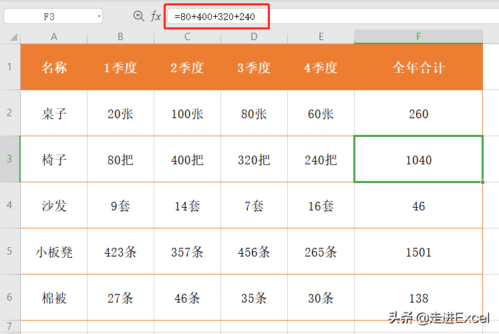Select the cell containing 46条

(188, 298)
